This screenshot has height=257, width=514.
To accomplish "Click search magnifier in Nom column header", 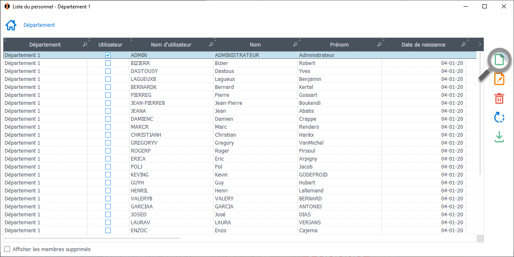I will pos(295,44).
